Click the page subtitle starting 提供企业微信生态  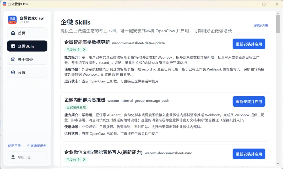click(146, 31)
